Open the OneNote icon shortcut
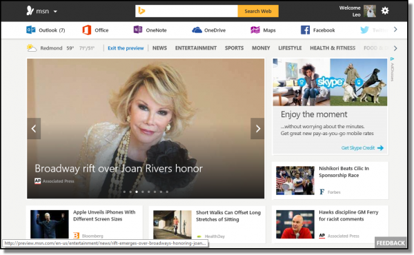Viewport: 414px width, 255px height. tap(138, 30)
